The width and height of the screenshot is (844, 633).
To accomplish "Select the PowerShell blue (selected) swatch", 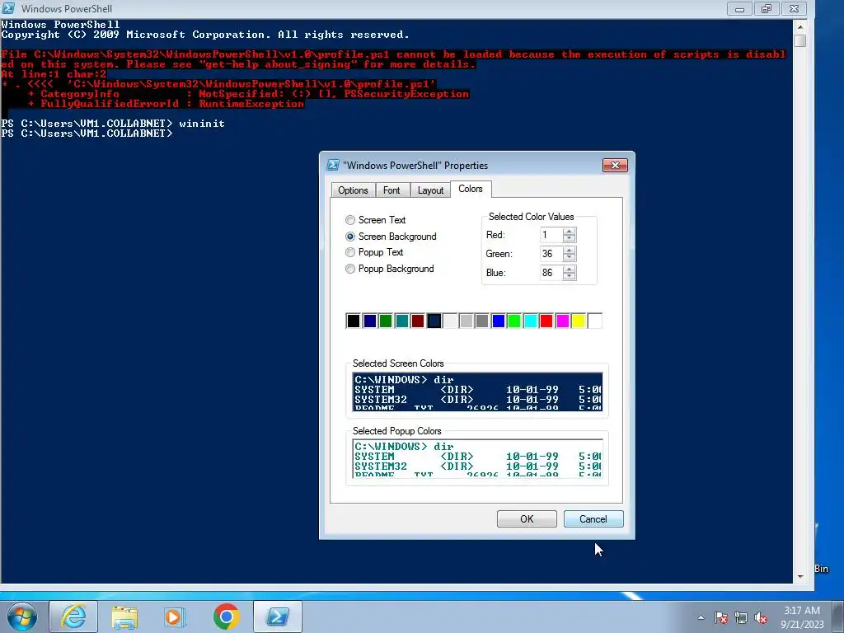I will tap(434, 321).
